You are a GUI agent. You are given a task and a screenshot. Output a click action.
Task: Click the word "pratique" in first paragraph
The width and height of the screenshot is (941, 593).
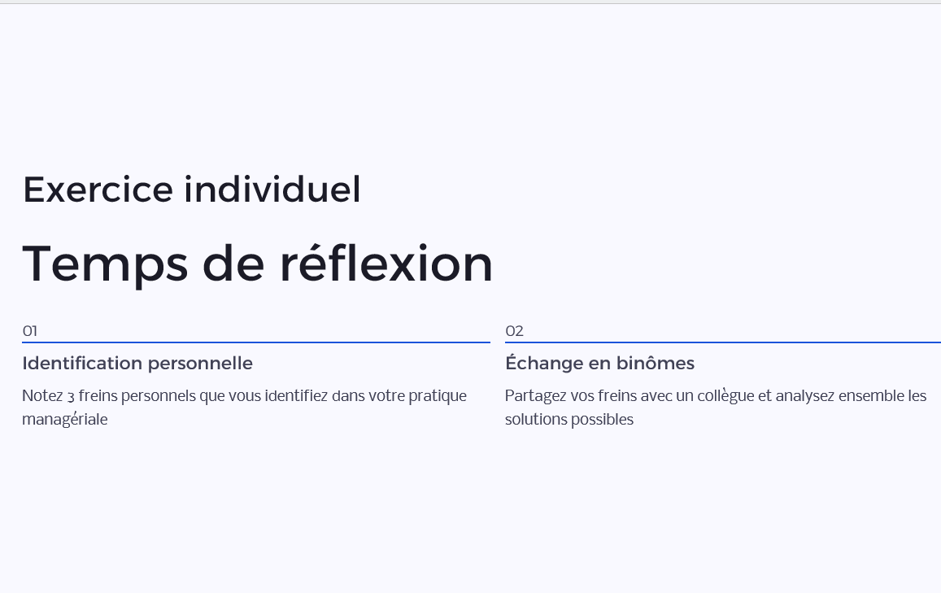coord(438,396)
